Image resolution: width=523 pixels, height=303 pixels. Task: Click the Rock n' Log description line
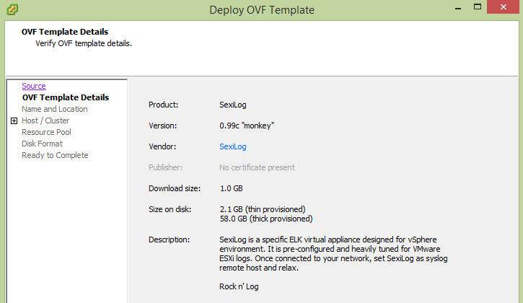coord(239,286)
